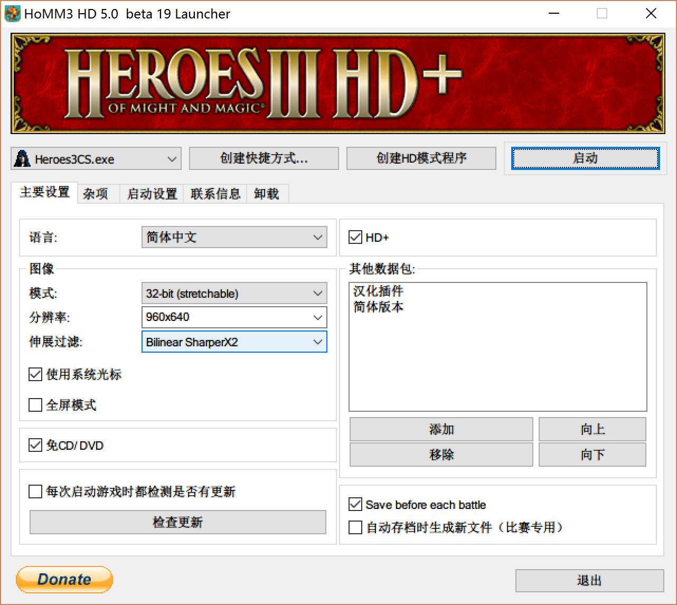The width and height of the screenshot is (677, 605).
Task: Switch to the 联系信息 tab
Action: [x=215, y=194]
